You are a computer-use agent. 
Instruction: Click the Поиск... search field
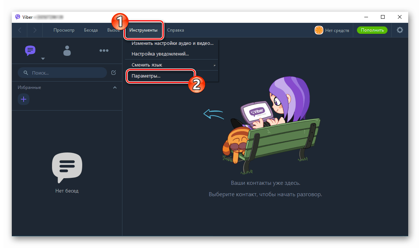[62, 73]
